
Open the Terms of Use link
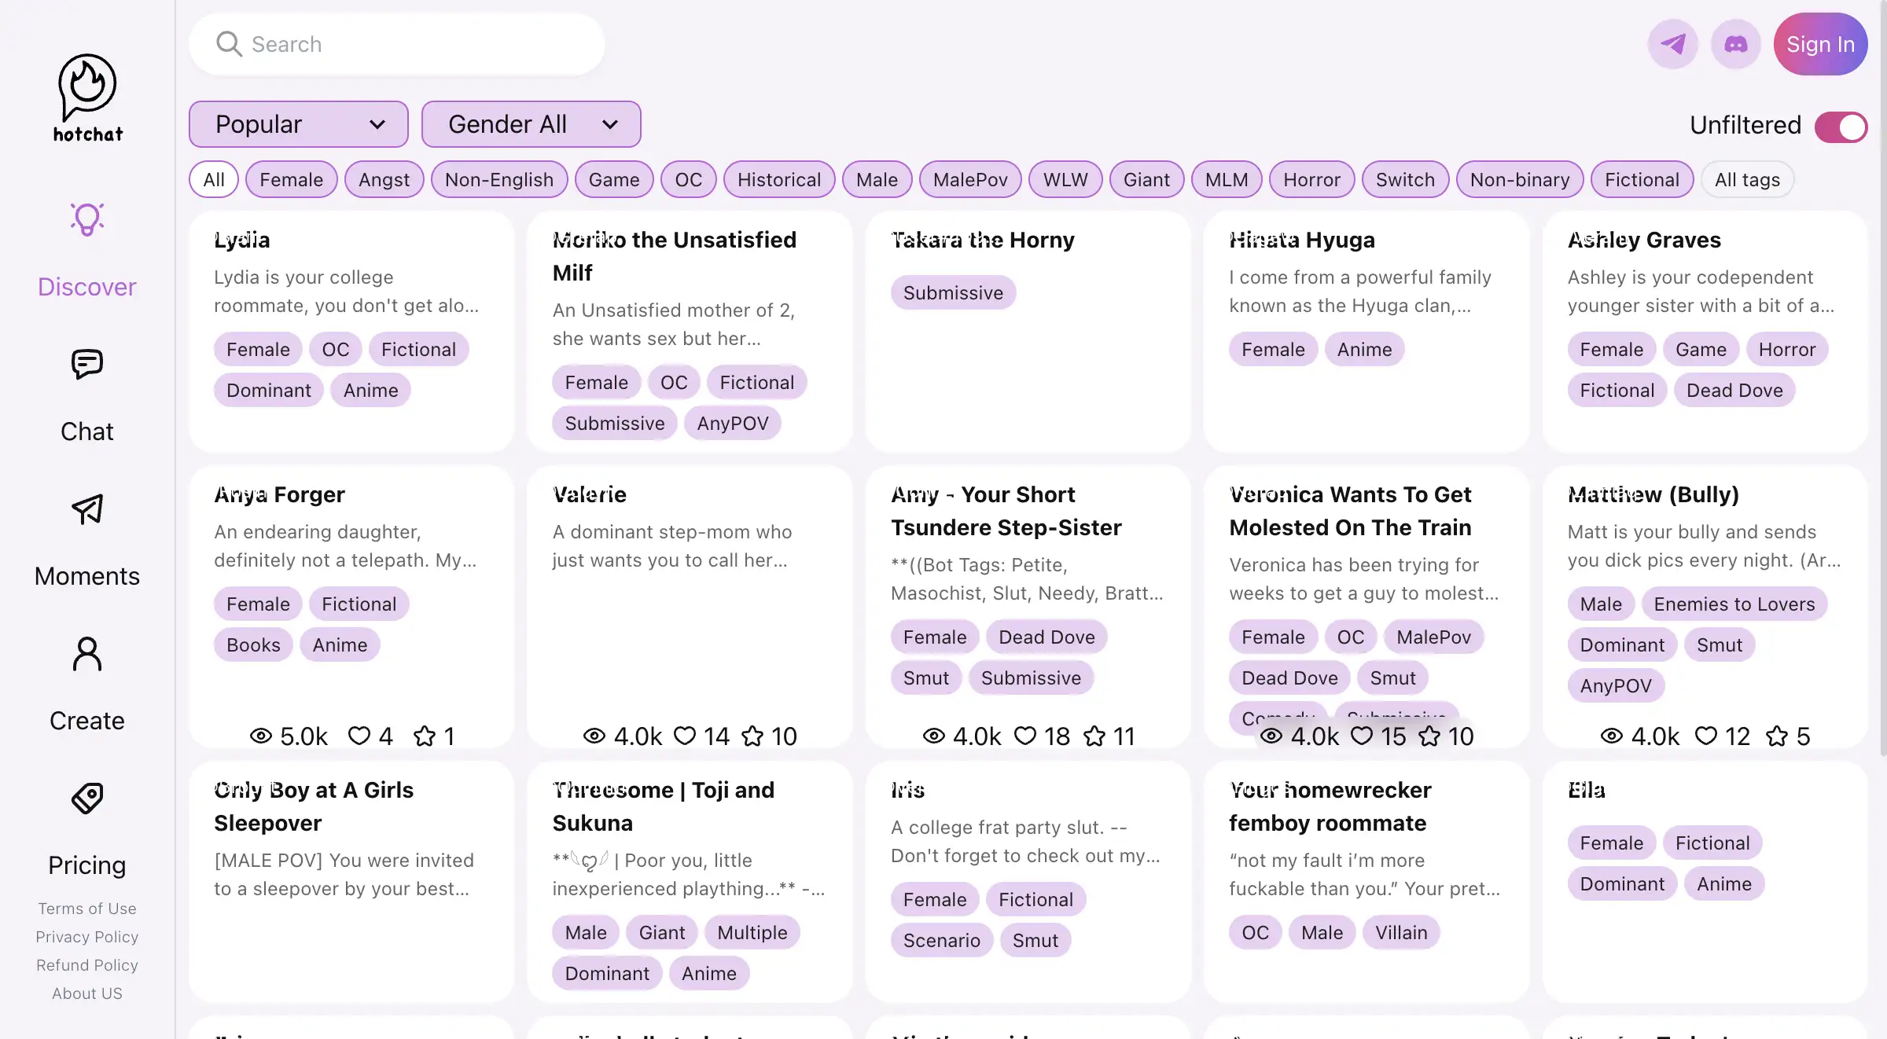point(87,909)
